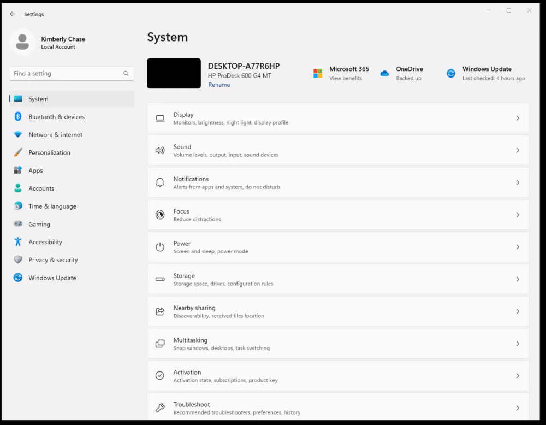Click the Network & internet wifi icon
Screen dimensions: 546x425
[18, 134]
